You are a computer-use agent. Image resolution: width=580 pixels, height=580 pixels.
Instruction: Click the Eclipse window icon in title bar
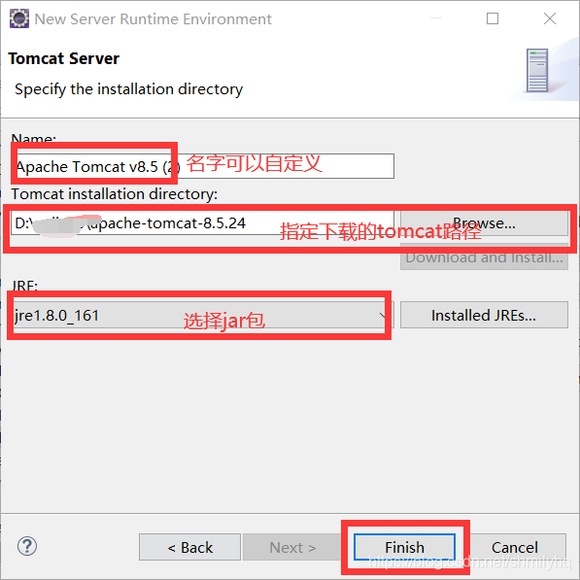[x=18, y=18]
